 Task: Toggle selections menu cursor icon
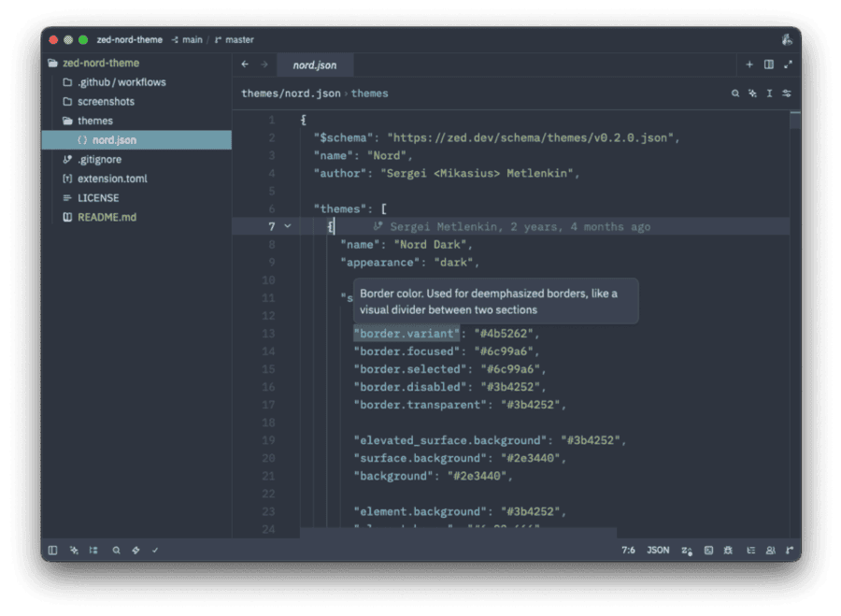tap(769, 93)
